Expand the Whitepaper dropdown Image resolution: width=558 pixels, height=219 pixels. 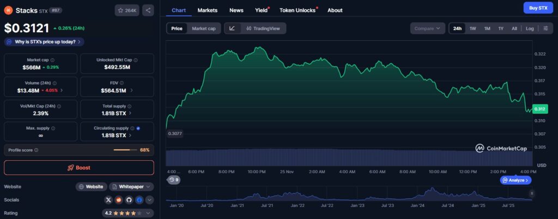[x=131, y=187]
